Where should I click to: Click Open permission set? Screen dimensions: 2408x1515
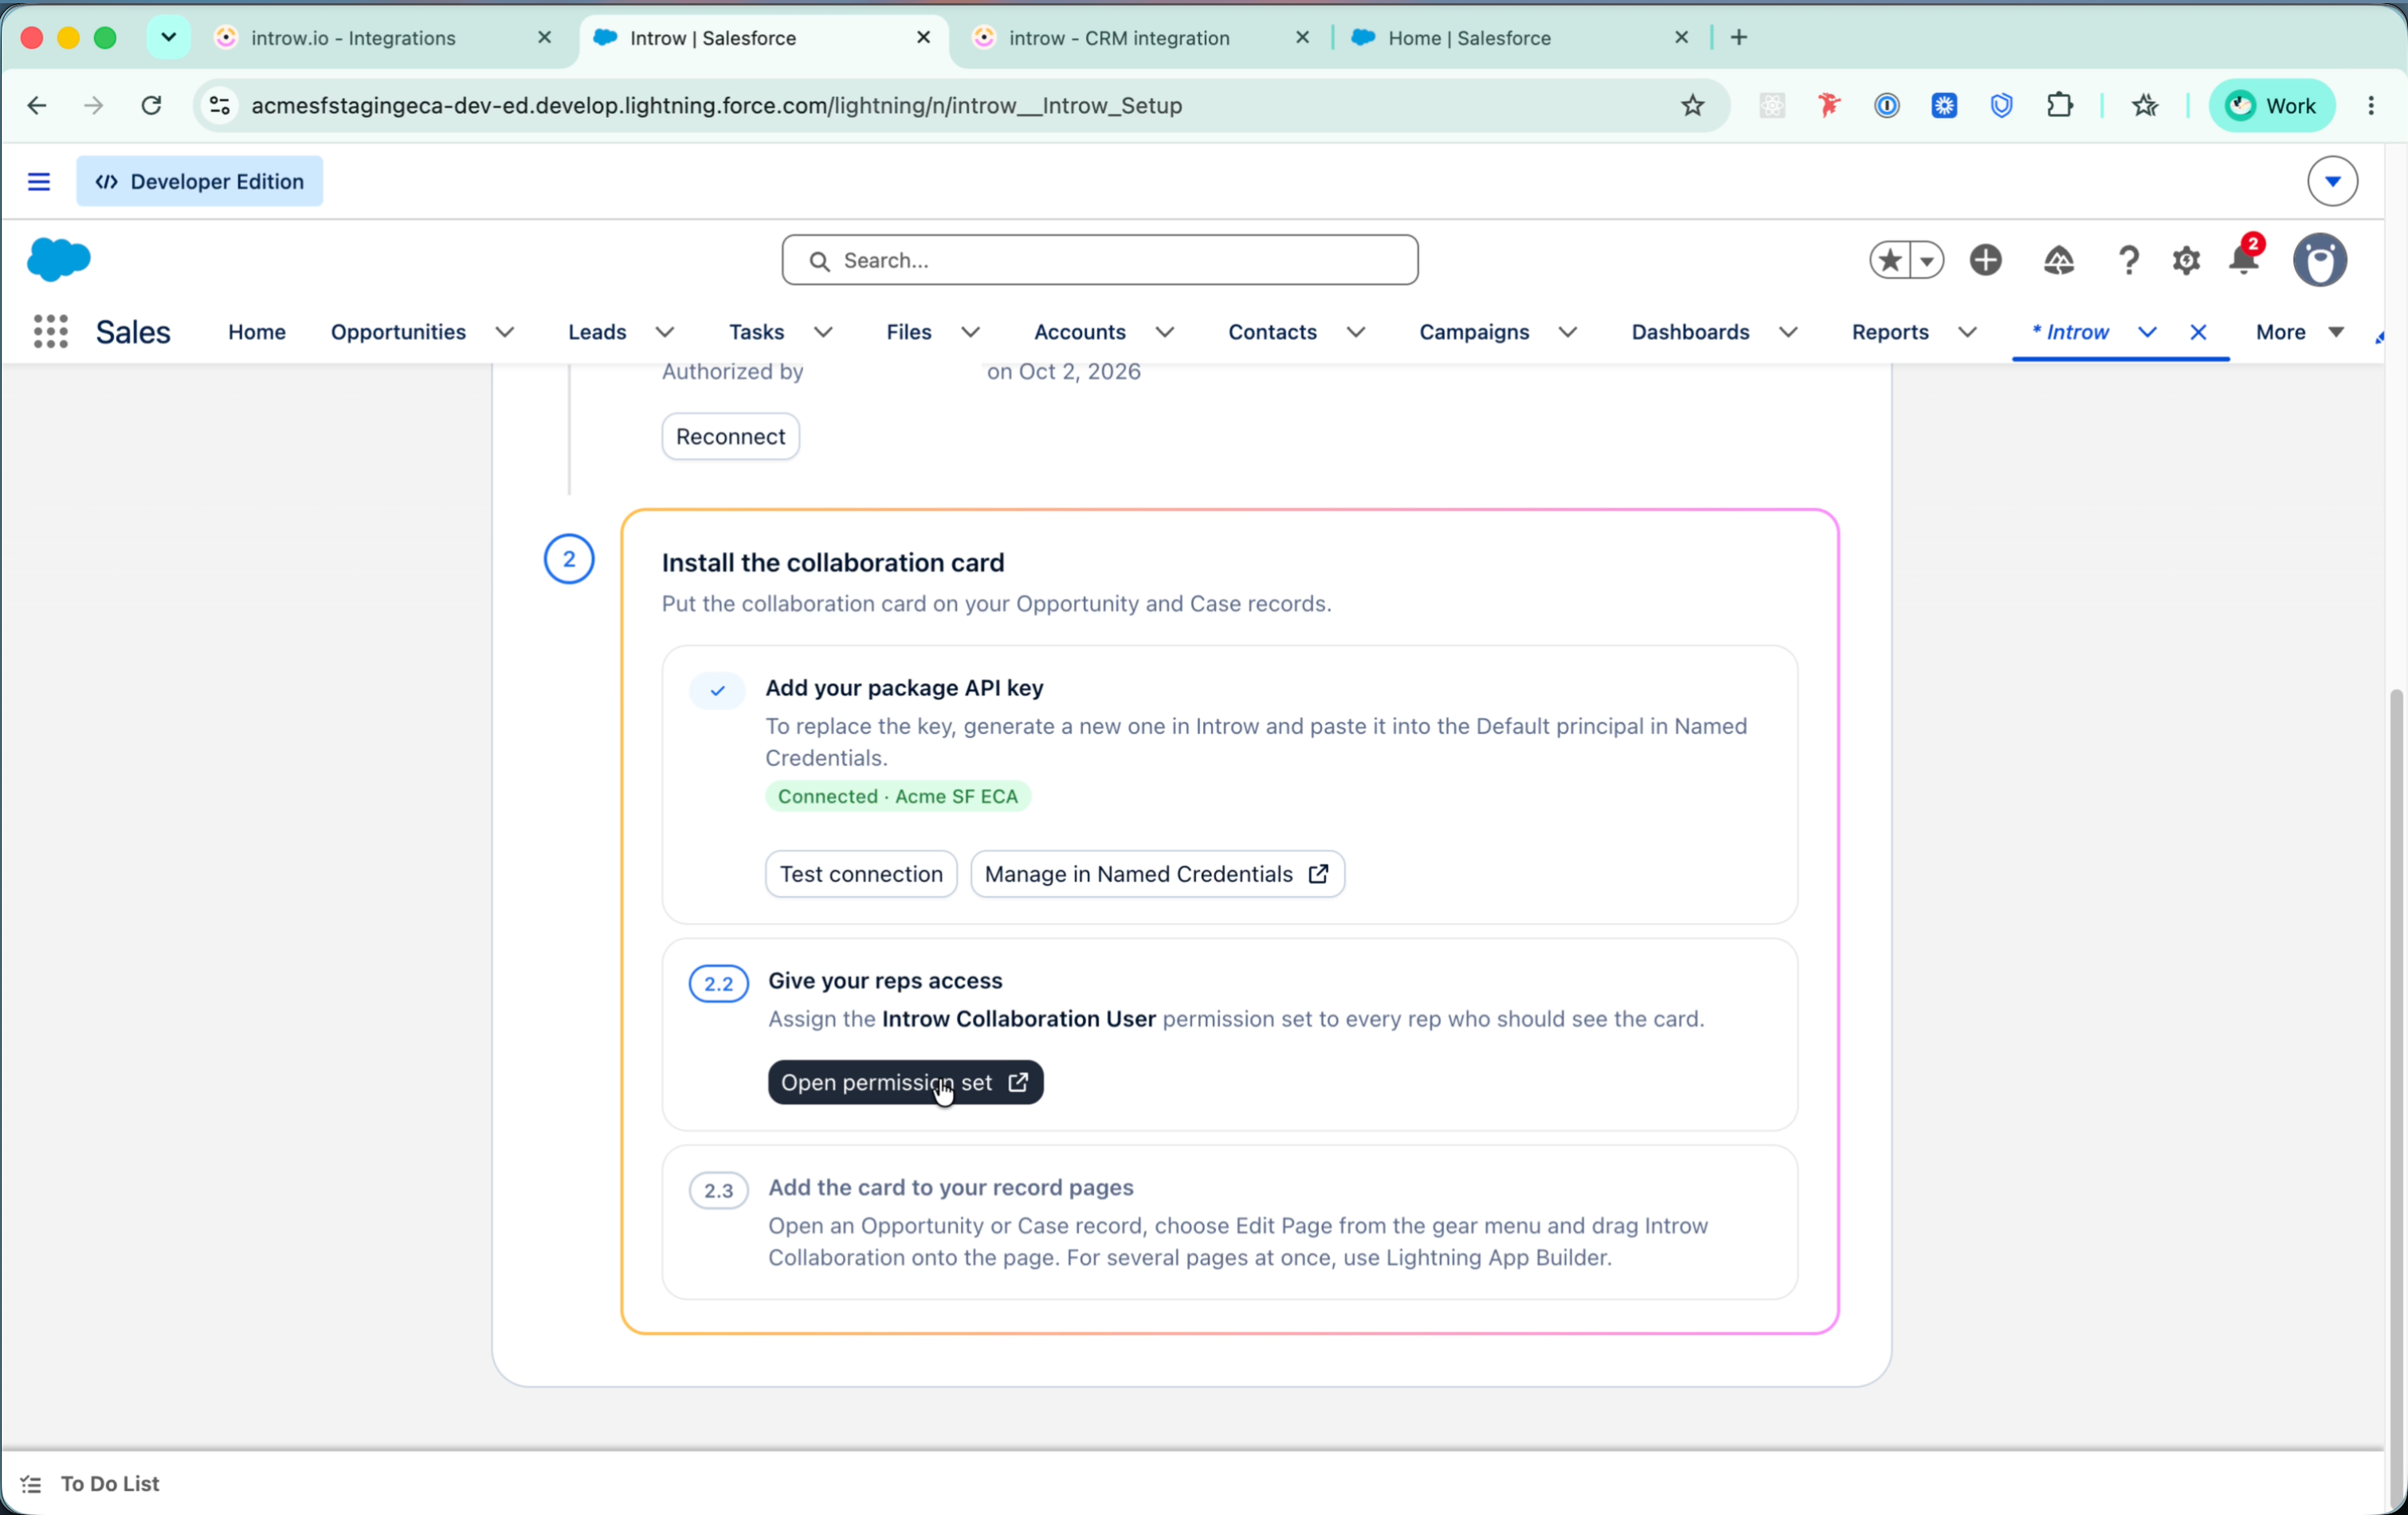tap(905, 1082)
